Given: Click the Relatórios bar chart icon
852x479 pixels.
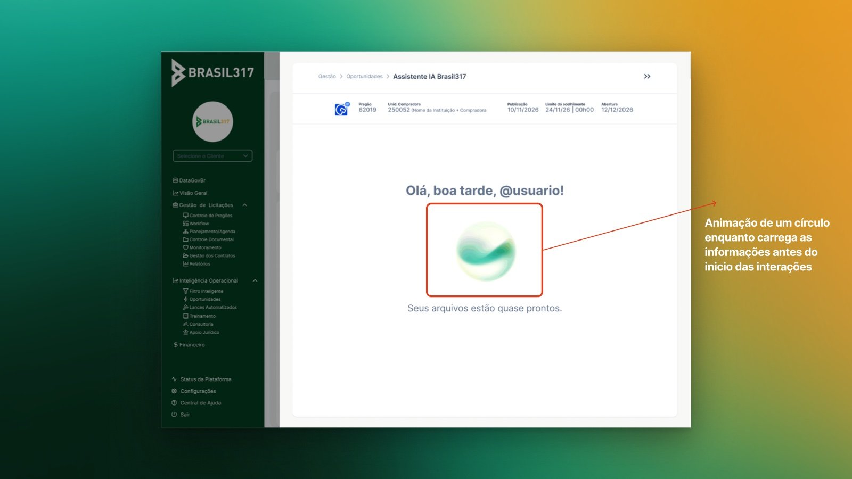Looking at the screenshot, I should (186, 264).
